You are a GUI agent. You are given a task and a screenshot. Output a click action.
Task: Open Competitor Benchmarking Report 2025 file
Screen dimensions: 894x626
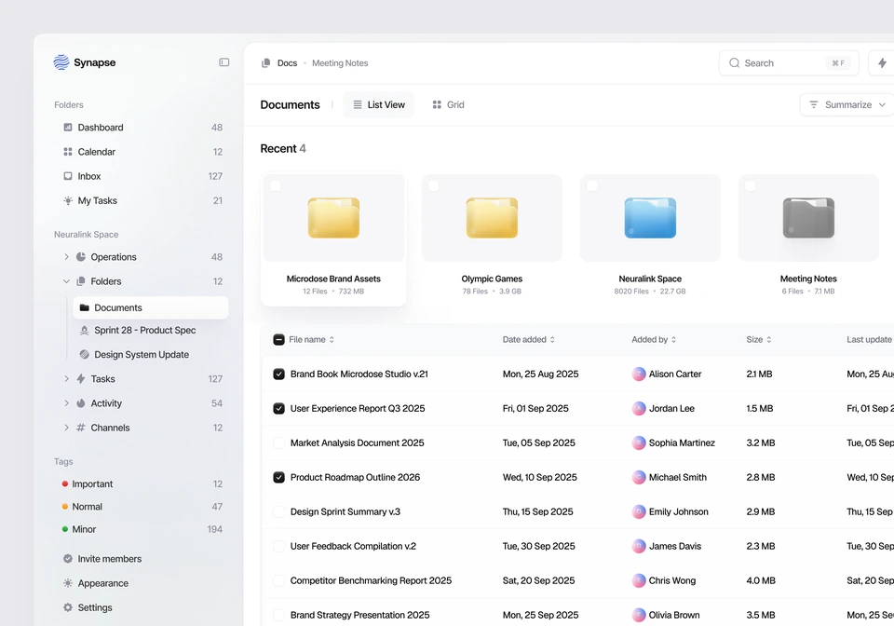click(x=371, y=580)
